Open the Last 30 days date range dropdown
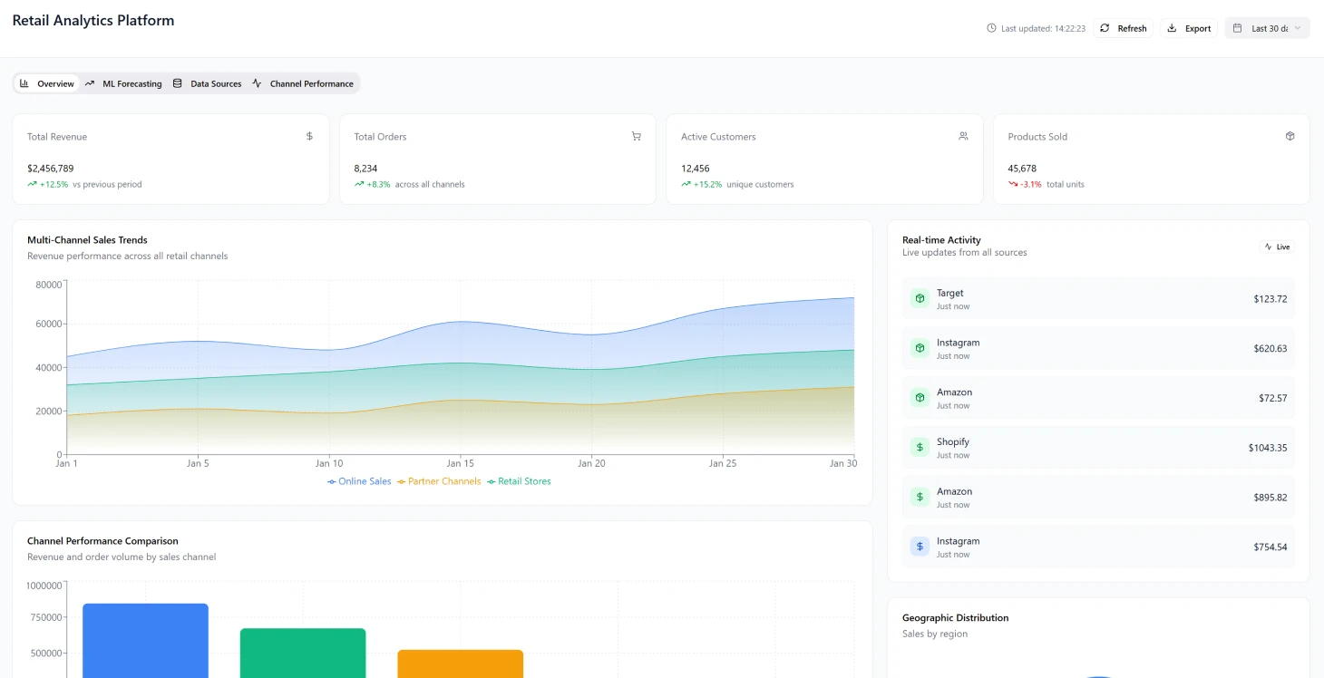The image size is (1324, 678). 1266,28
